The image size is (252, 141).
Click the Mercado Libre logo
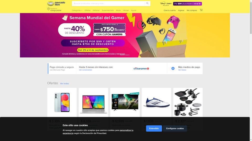tap(56, 3)
